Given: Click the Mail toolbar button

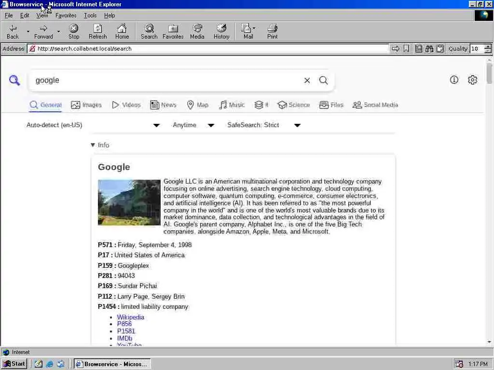Looking at the screenshot, I should point(247,31).
